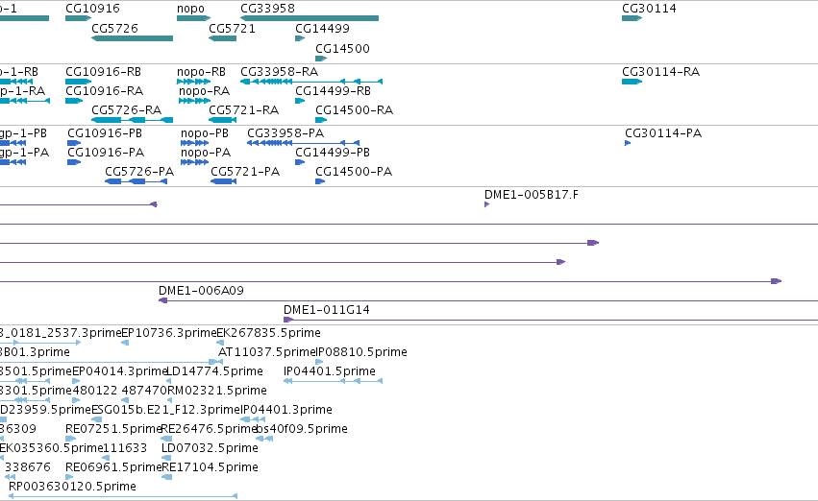
Task: Select the nopo-PA protein
Action: coord(194,162)
